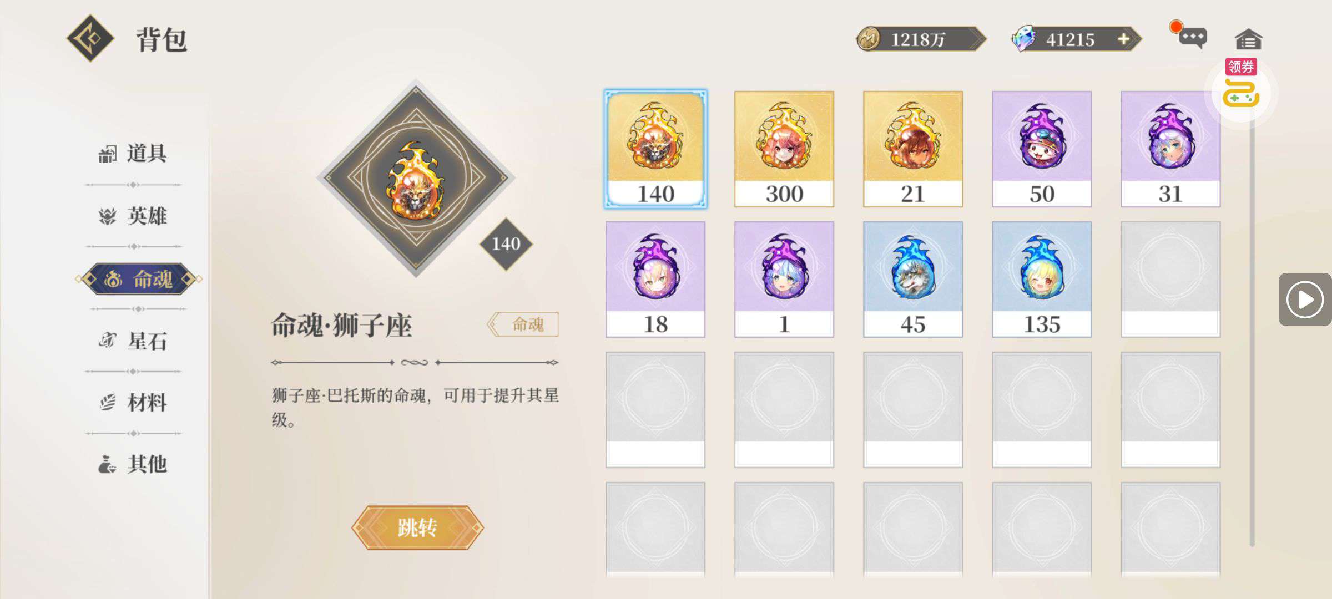Select the blue wolf soul with 45

[x=913, y=280]
